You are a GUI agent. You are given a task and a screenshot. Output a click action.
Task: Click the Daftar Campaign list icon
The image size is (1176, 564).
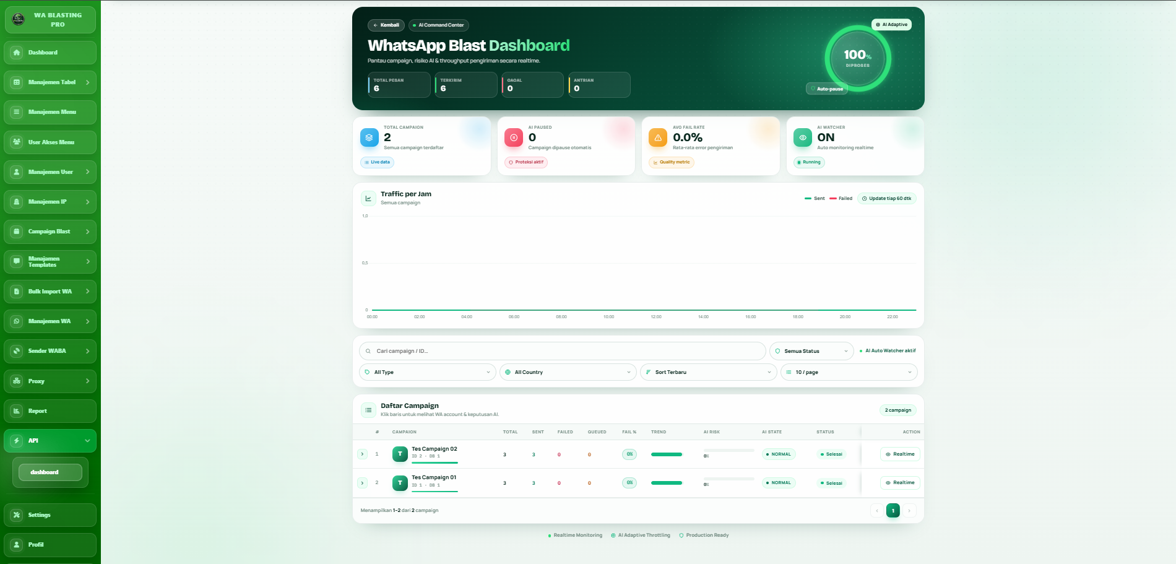click(x=368, y=410)
